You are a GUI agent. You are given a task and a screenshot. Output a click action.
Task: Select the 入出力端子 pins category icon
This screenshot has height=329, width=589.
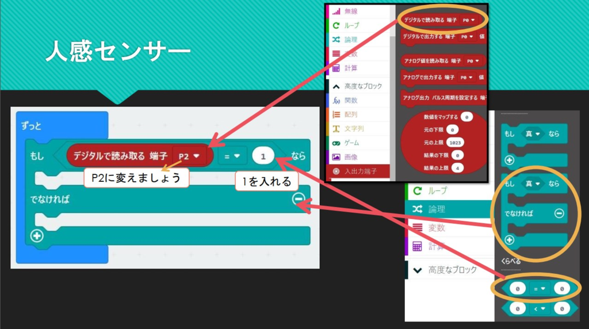tap(336, 171)
